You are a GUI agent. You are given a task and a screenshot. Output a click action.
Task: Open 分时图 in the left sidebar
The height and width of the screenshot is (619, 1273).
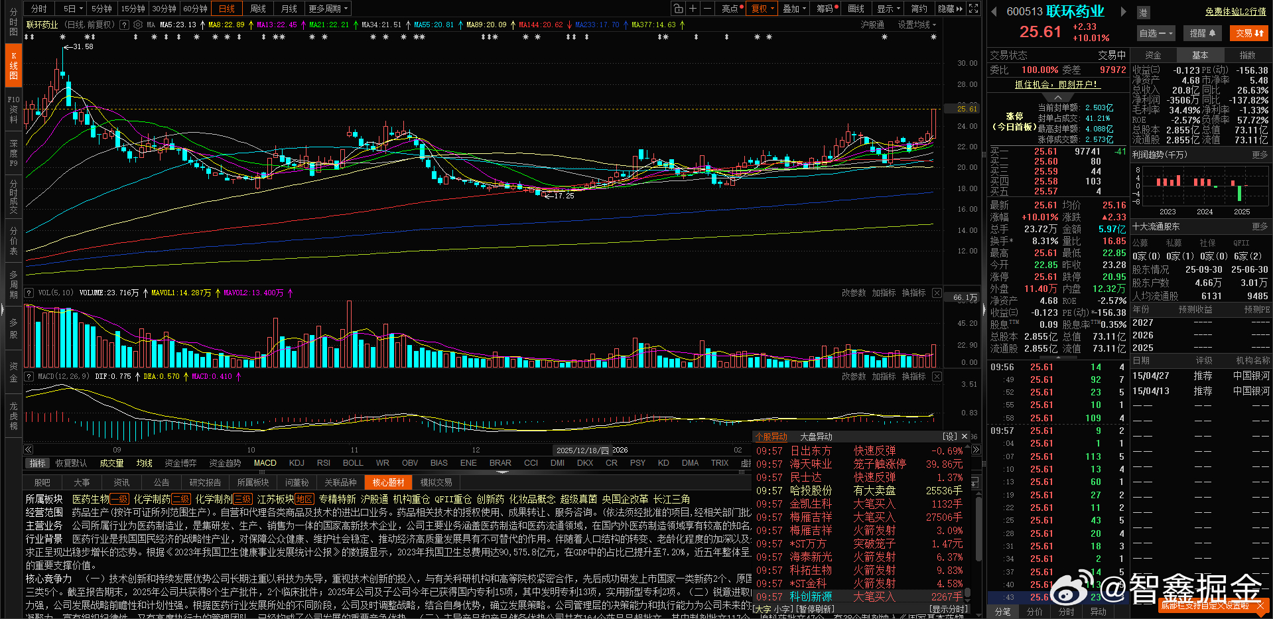(x=13, y=22)
